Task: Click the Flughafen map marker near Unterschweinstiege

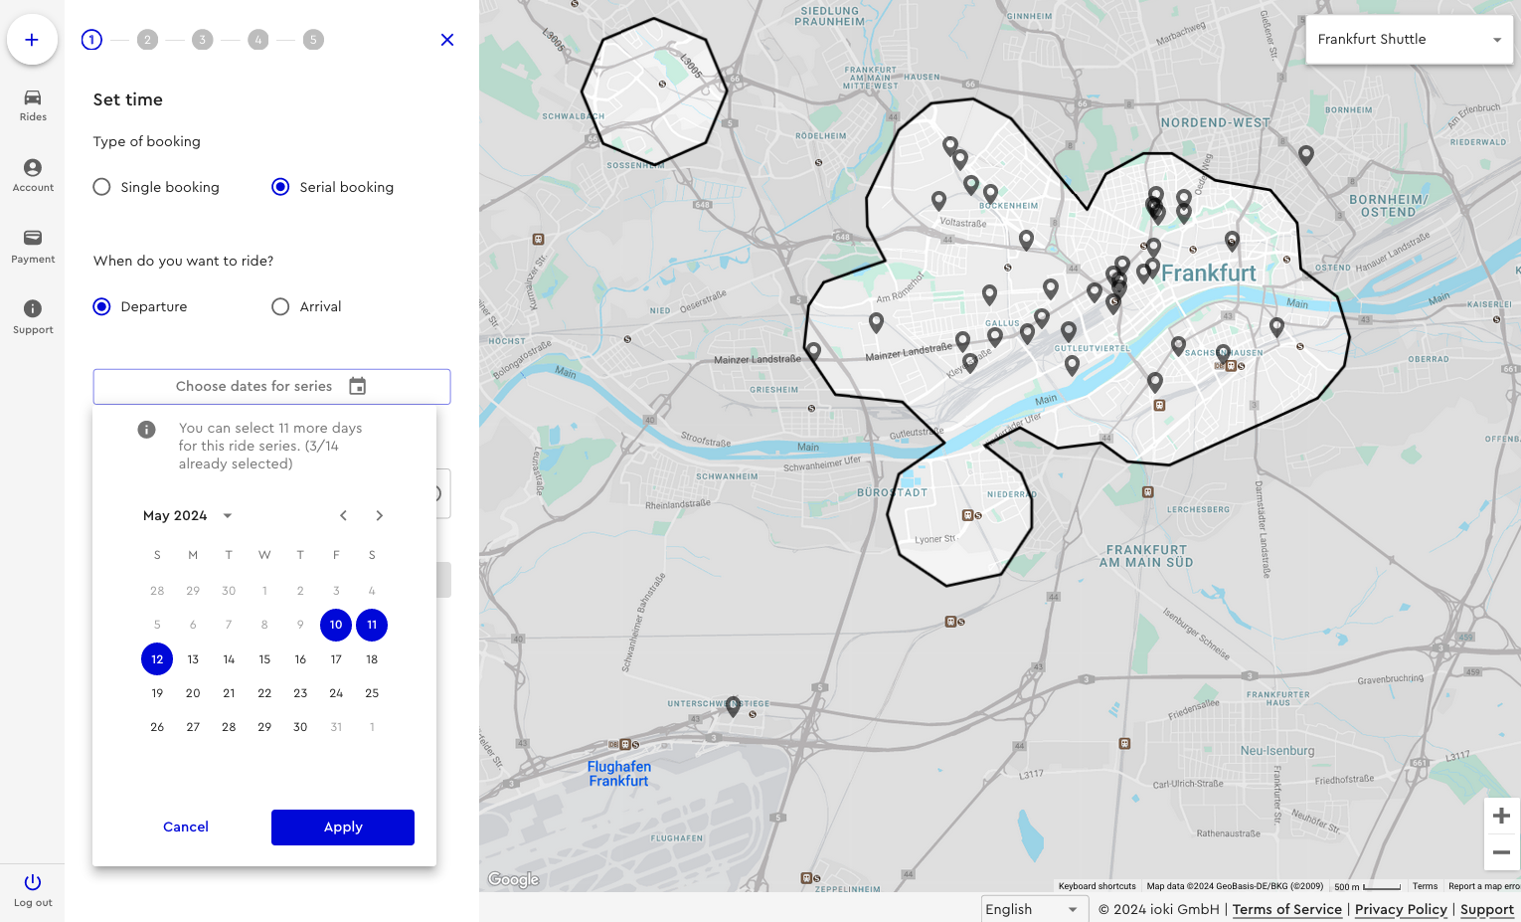Action: (733, 706)
